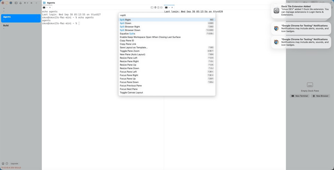Click the split down icon in pane toolbar
334x170 pixels.
[x=161, y=7]
